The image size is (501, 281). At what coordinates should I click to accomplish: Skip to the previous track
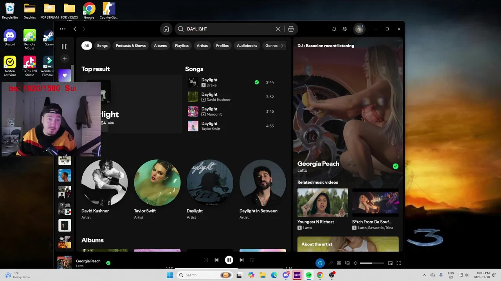click(x=216, y=260)
